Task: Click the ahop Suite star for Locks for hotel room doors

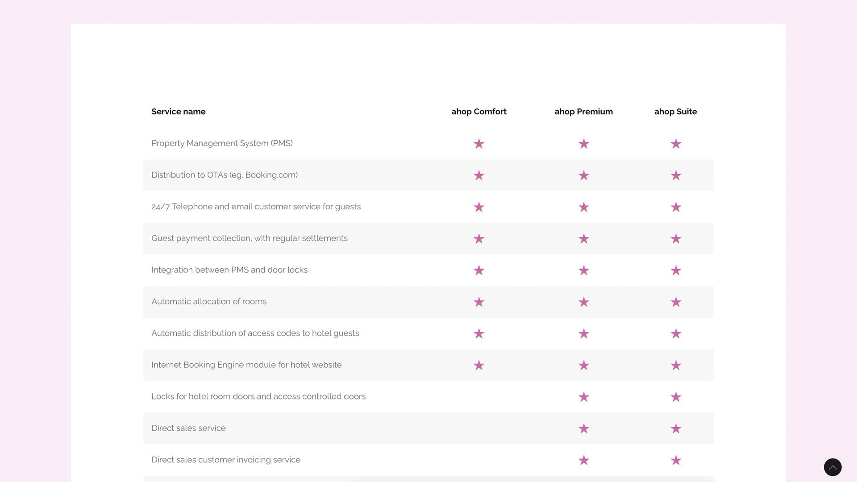Action: (676, 397)
